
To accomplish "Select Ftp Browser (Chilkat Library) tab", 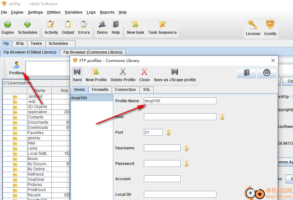I will pos(30,52).
